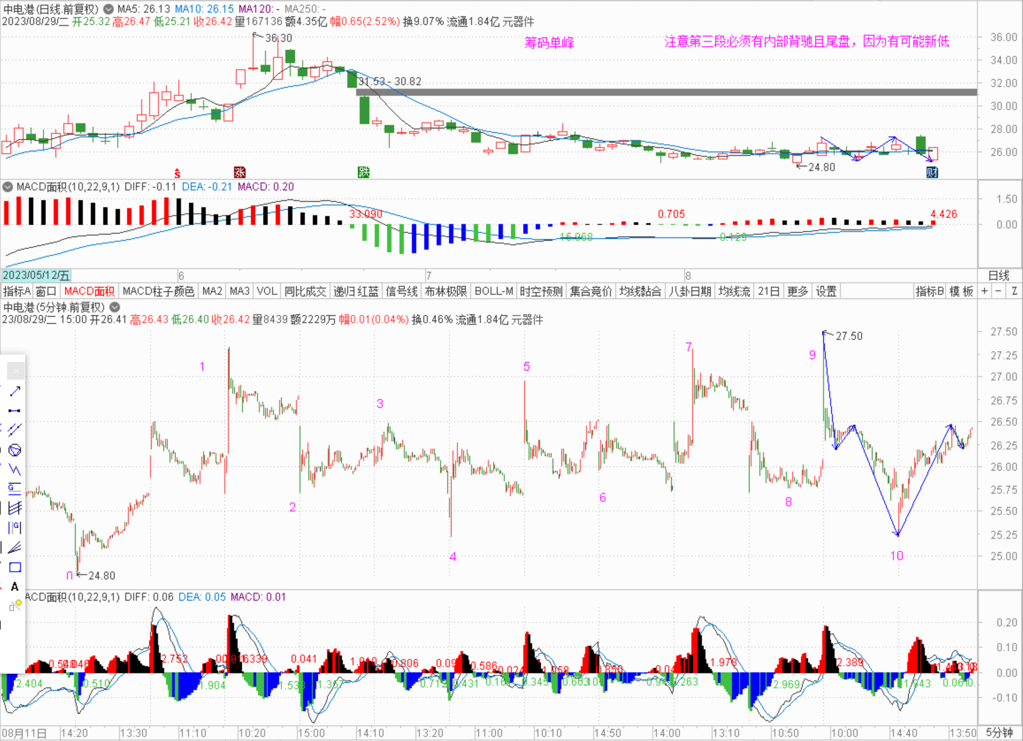
Task: Click the green 跌 marker icon
Action: coord(363,172)
